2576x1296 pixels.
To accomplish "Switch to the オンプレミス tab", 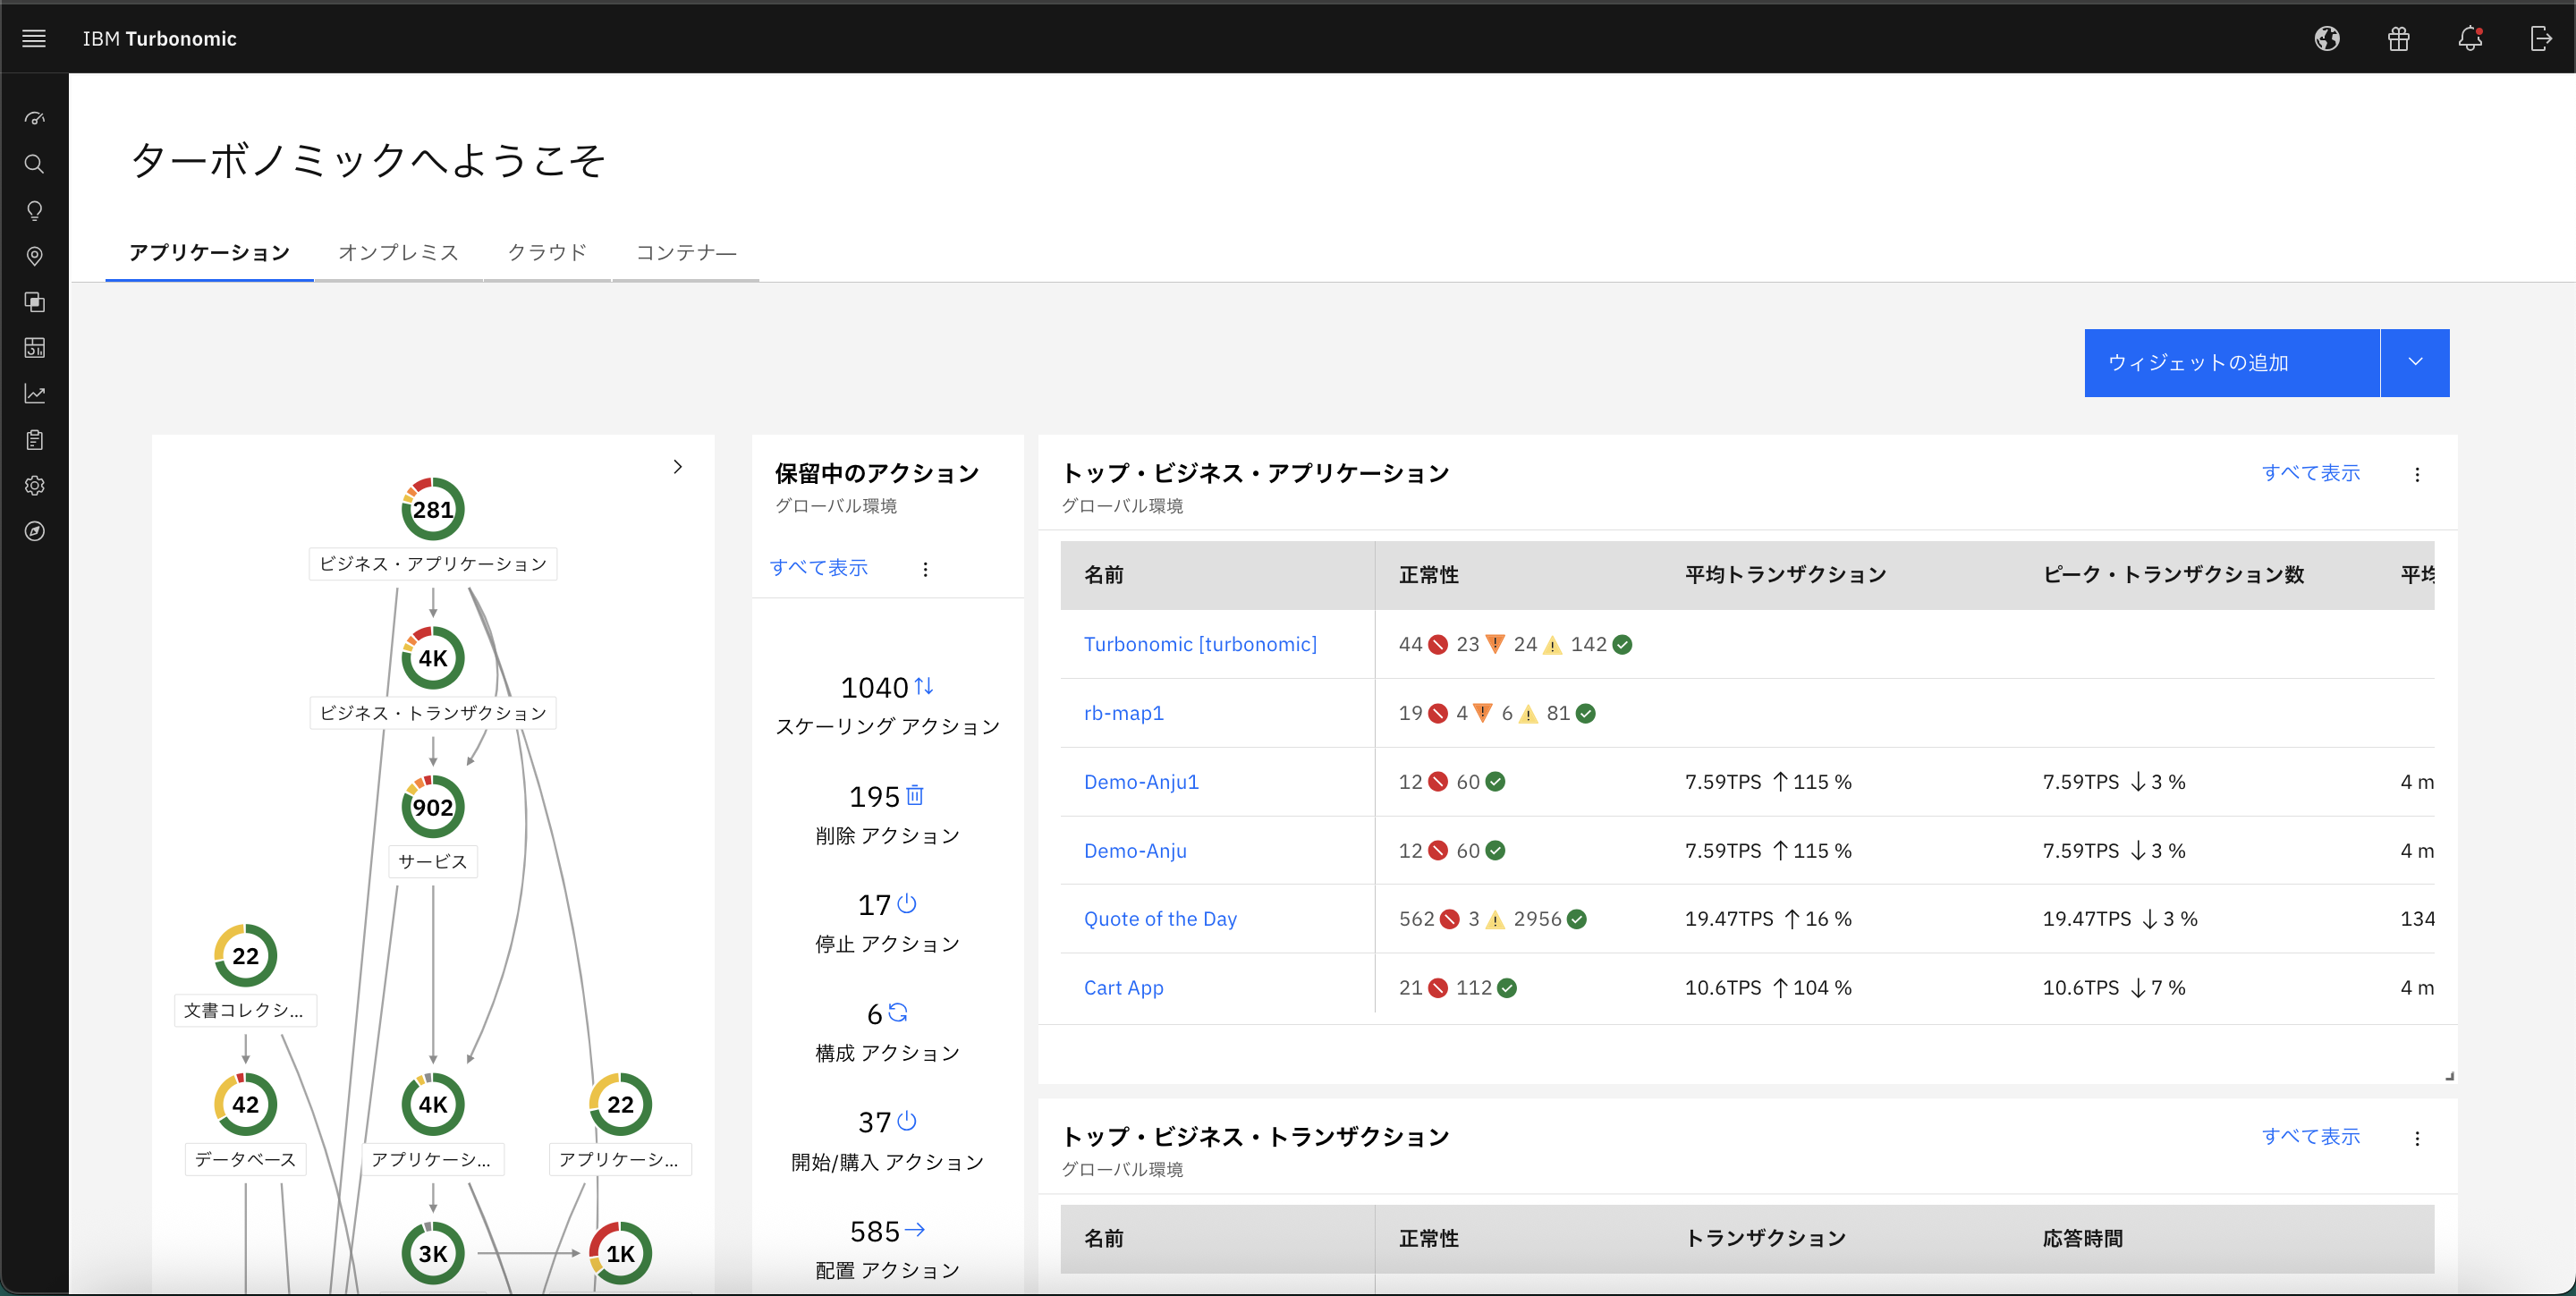I will (x=398, y=252).
